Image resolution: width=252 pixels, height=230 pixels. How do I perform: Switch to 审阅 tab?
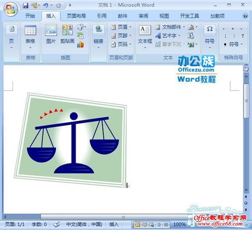click(x=143, y=16)
